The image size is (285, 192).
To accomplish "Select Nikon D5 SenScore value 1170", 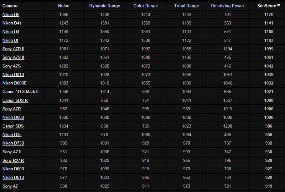I will (269, 15).
